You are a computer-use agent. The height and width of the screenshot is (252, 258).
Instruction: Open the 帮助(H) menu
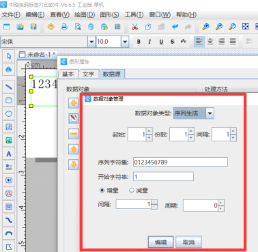[x=186, y=15]
